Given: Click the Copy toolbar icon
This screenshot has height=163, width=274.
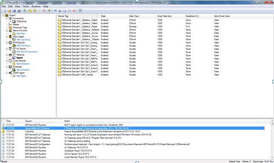Looking at the screenshot, I should click(65, 11).
